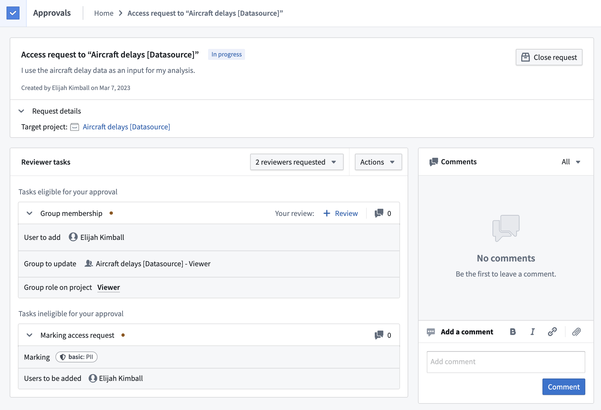Open Marking access request comments bubble icon
Image resolution: width=601 pixels, height=410 pixels.
[x=379, y=335]
